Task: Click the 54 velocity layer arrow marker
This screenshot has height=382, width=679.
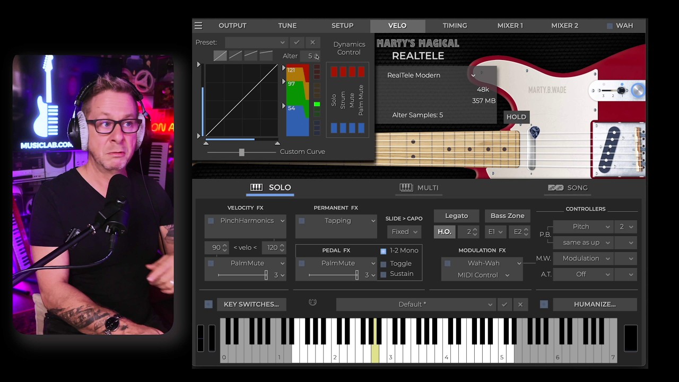Action: [284, 106]
